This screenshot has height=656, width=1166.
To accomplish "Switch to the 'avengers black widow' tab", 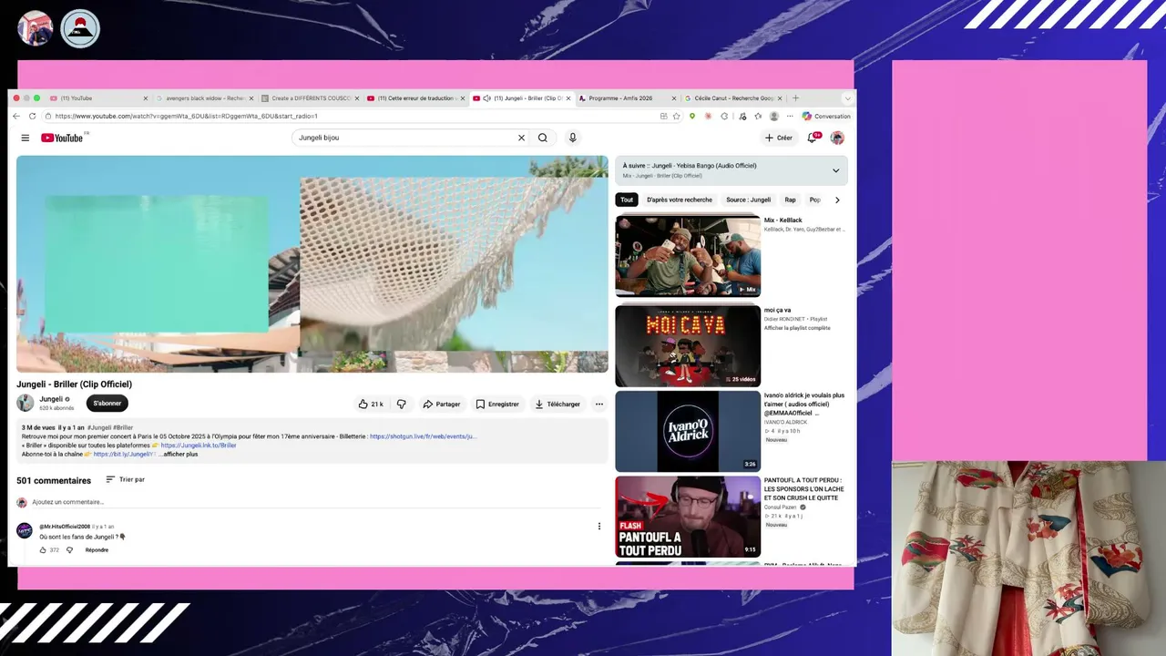I will (203, 97).
